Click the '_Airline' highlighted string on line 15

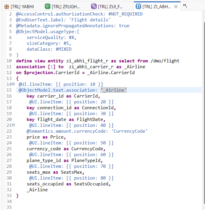[x=114, y=90]
